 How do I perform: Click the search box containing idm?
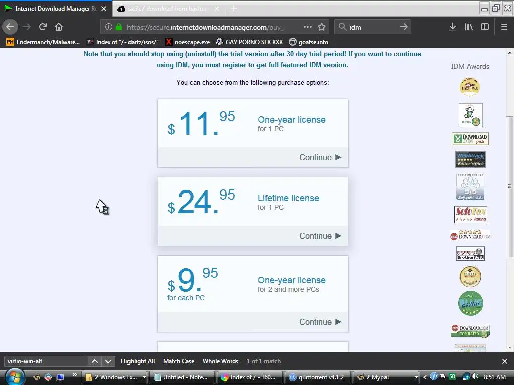click(x=372, y=27)
